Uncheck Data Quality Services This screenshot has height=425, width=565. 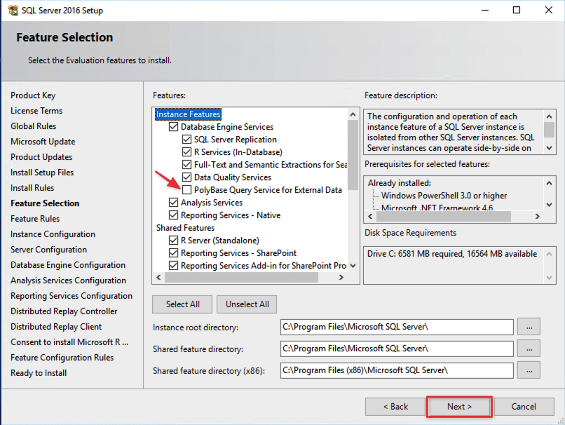point(187,177)
